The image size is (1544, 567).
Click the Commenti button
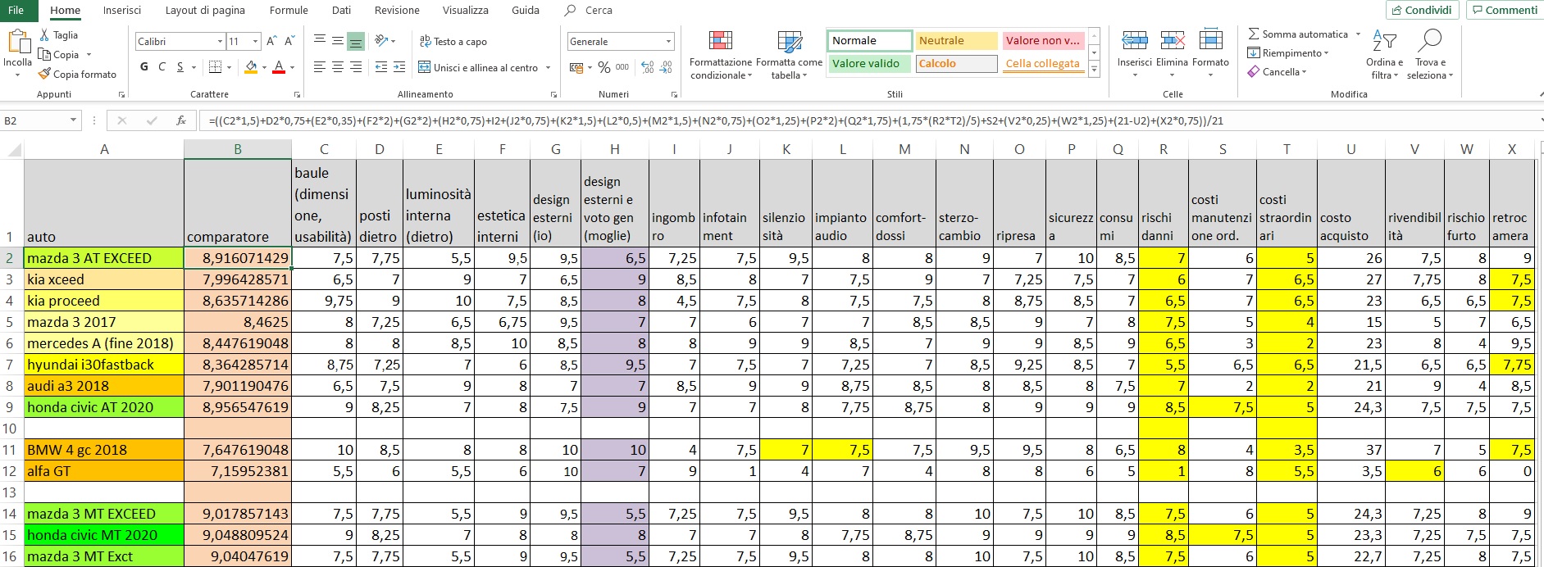point(1505,10)
